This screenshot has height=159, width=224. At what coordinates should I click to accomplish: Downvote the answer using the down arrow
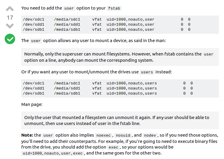point(10,26)
